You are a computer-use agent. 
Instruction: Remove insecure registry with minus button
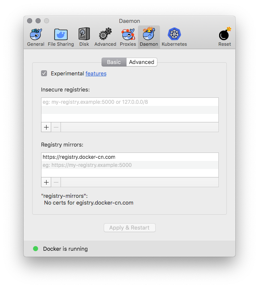coord(56,127)
